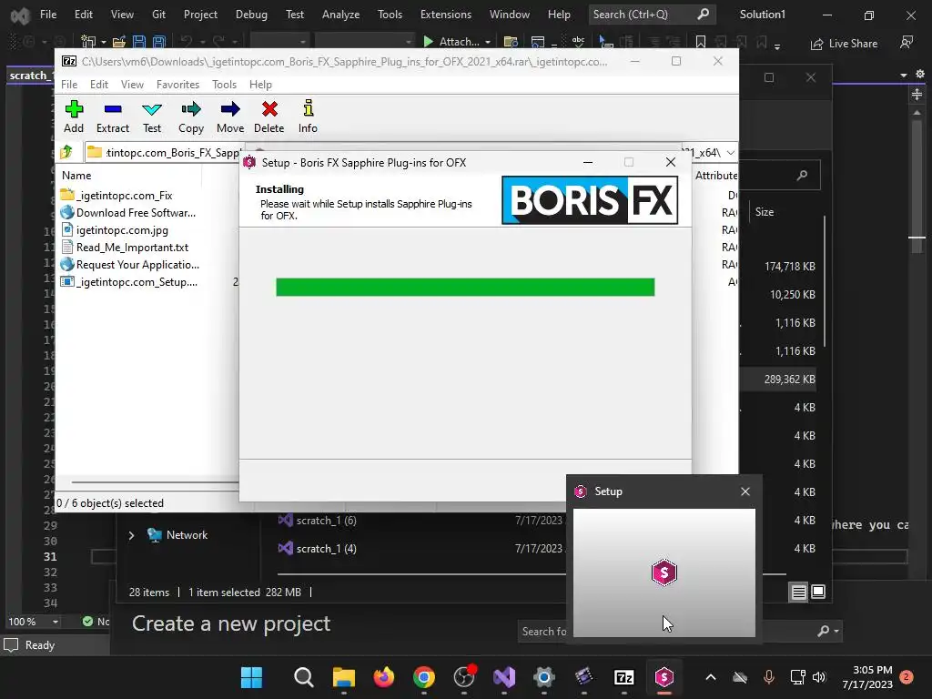Click Live Share in Visual Studio
This screenshot has height=699, width=932.
[x=844, y=44]
